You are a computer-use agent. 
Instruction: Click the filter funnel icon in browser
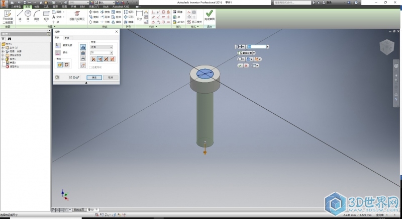tap(3, 39)
